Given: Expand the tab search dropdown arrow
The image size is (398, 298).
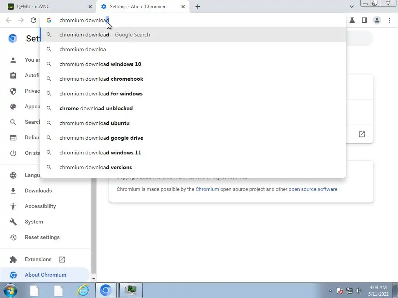Looking at the screenshot, I should [351, 7].
